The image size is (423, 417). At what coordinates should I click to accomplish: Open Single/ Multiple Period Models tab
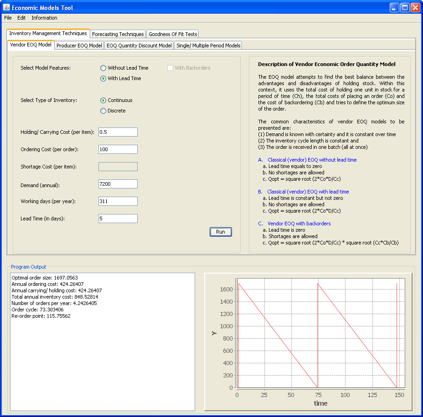click(x=208, y=45)
